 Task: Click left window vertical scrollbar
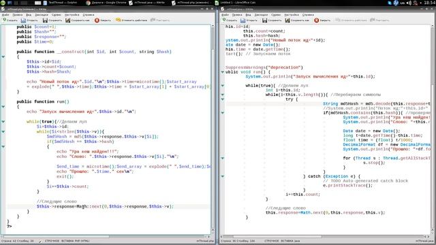coord(213,128)
